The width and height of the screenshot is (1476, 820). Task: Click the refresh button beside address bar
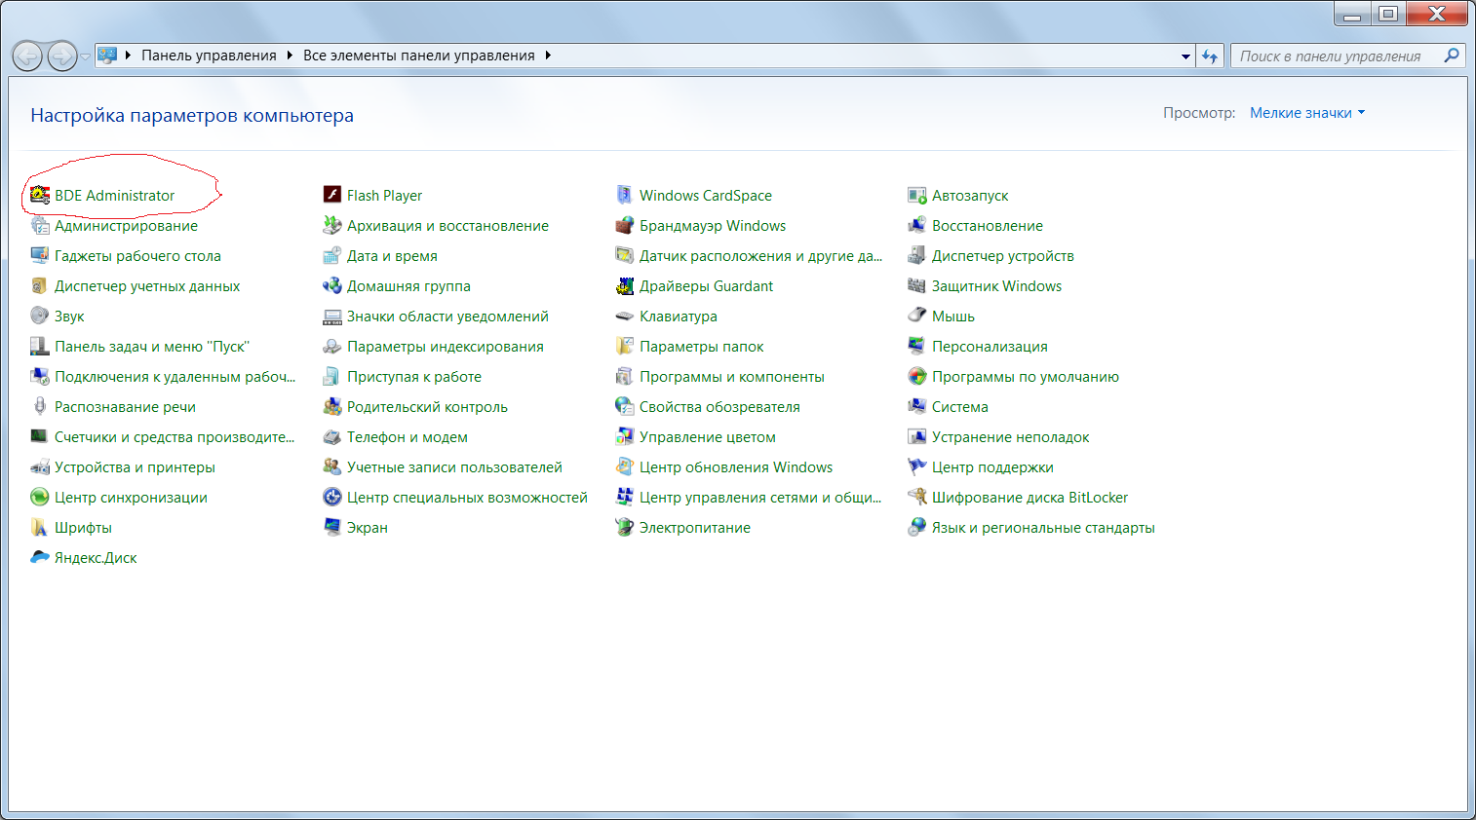coord(1210,56)
